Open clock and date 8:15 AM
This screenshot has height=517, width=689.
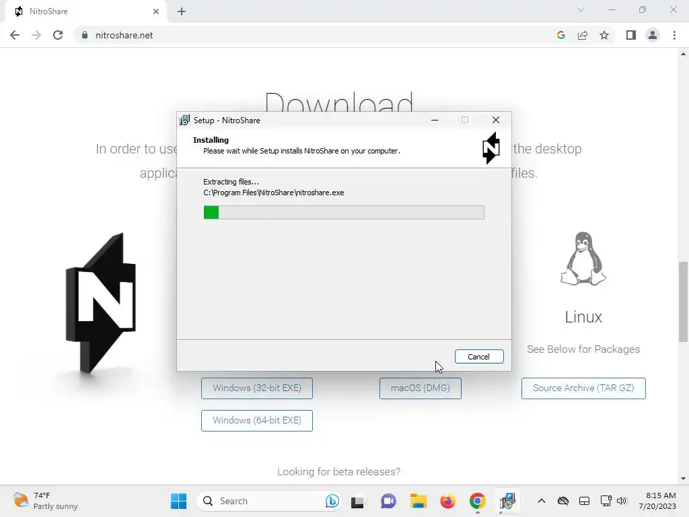[x=657, y=501]
